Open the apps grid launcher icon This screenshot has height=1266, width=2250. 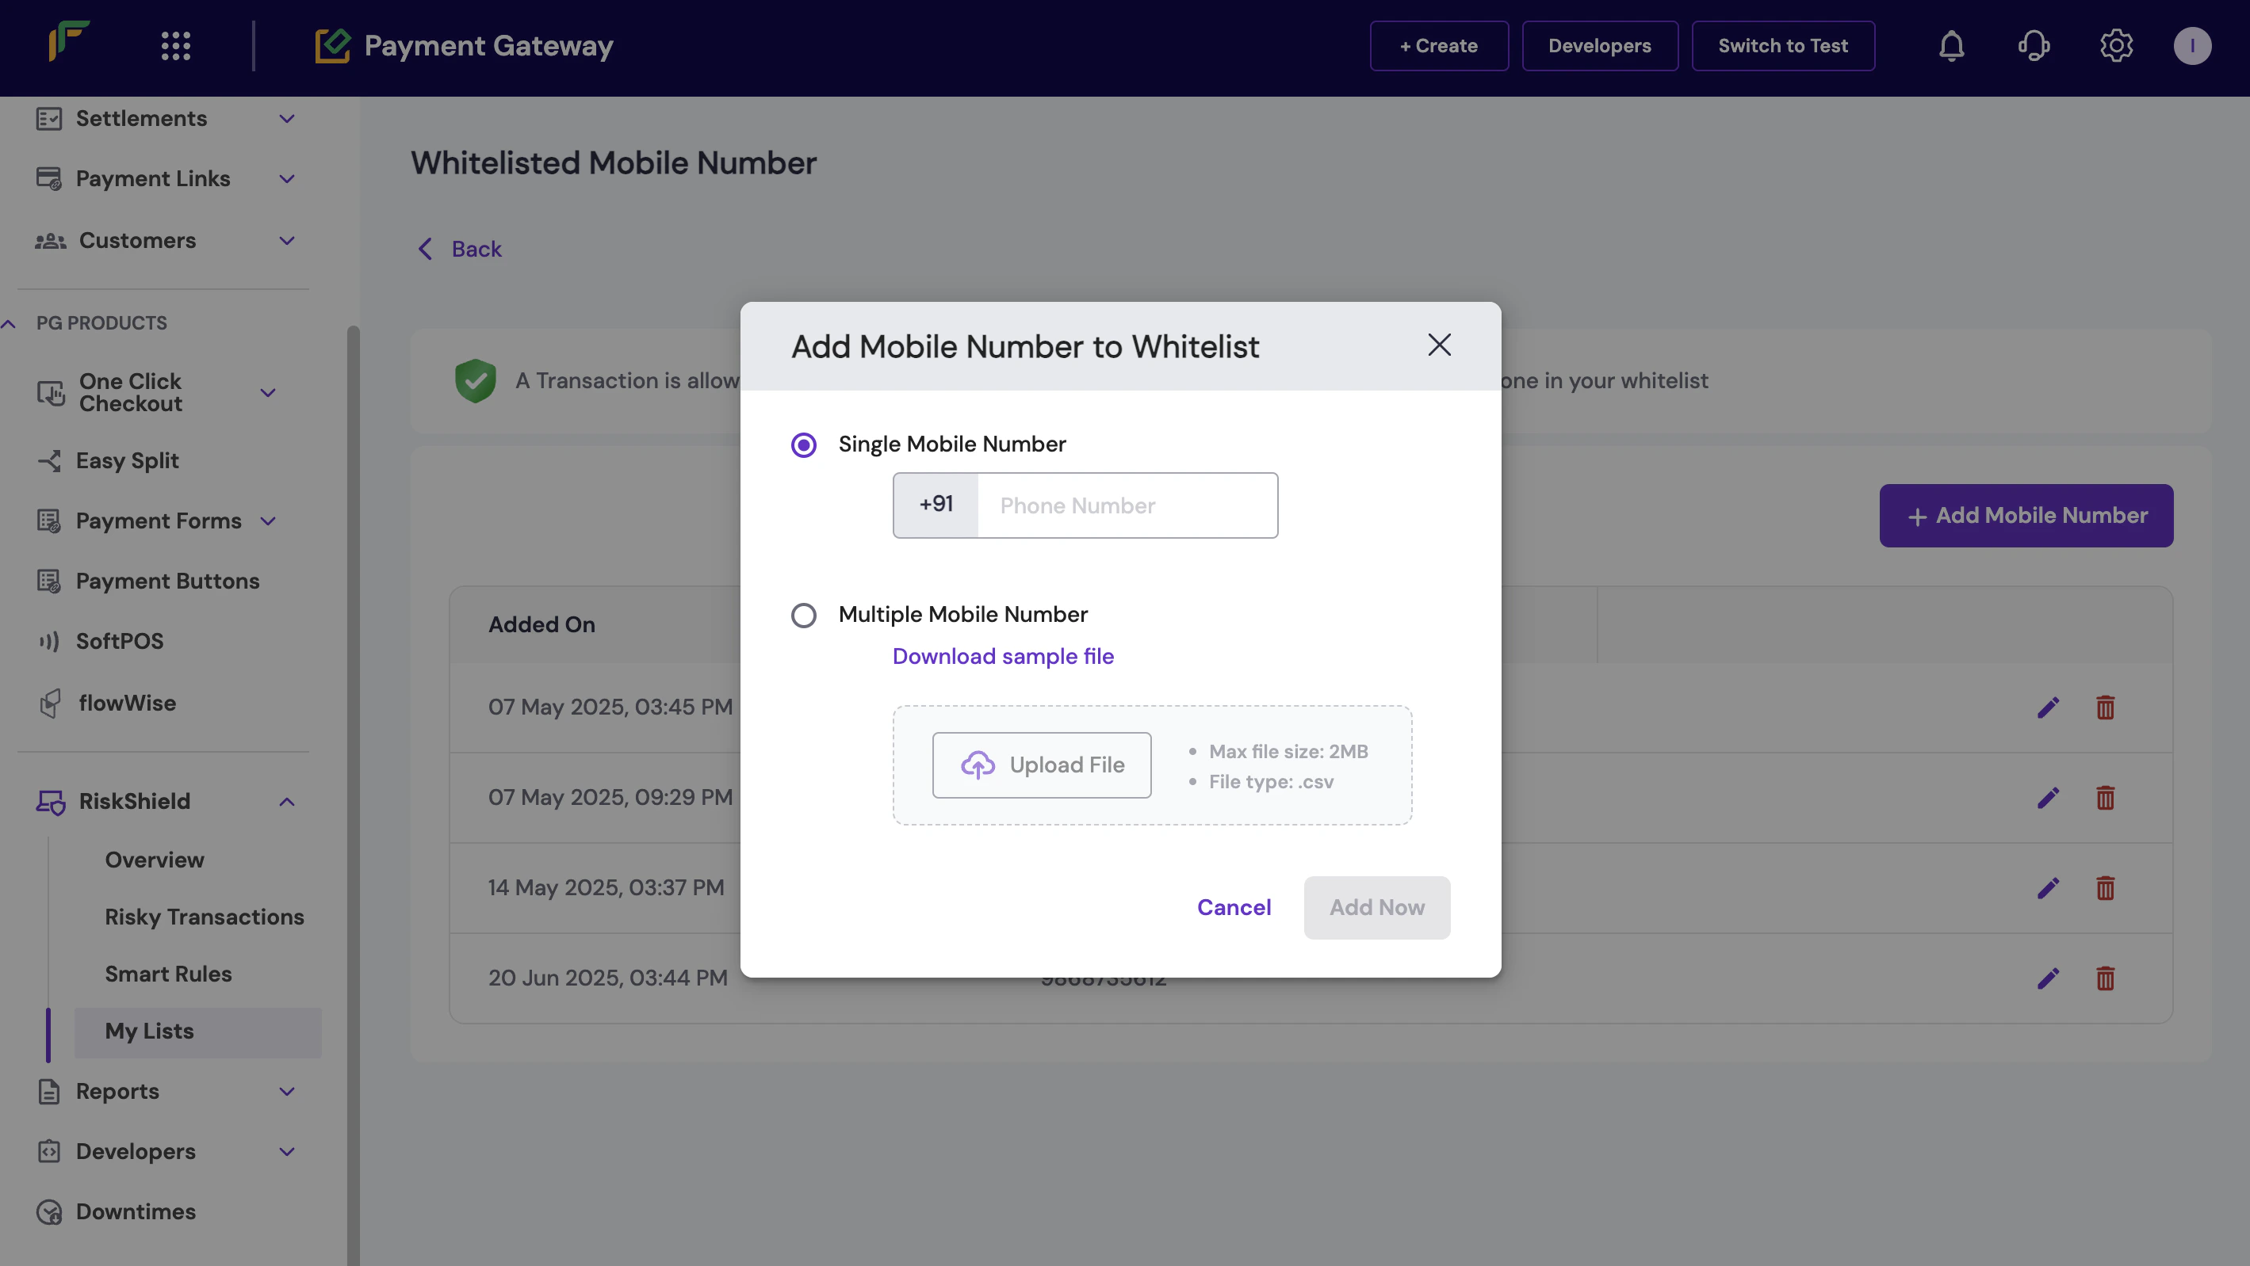pos(175,45)
